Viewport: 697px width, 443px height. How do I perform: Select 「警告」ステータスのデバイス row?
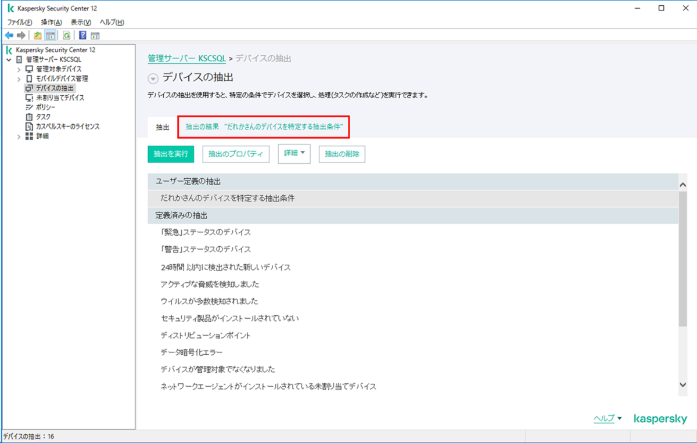tap(413, 249)
